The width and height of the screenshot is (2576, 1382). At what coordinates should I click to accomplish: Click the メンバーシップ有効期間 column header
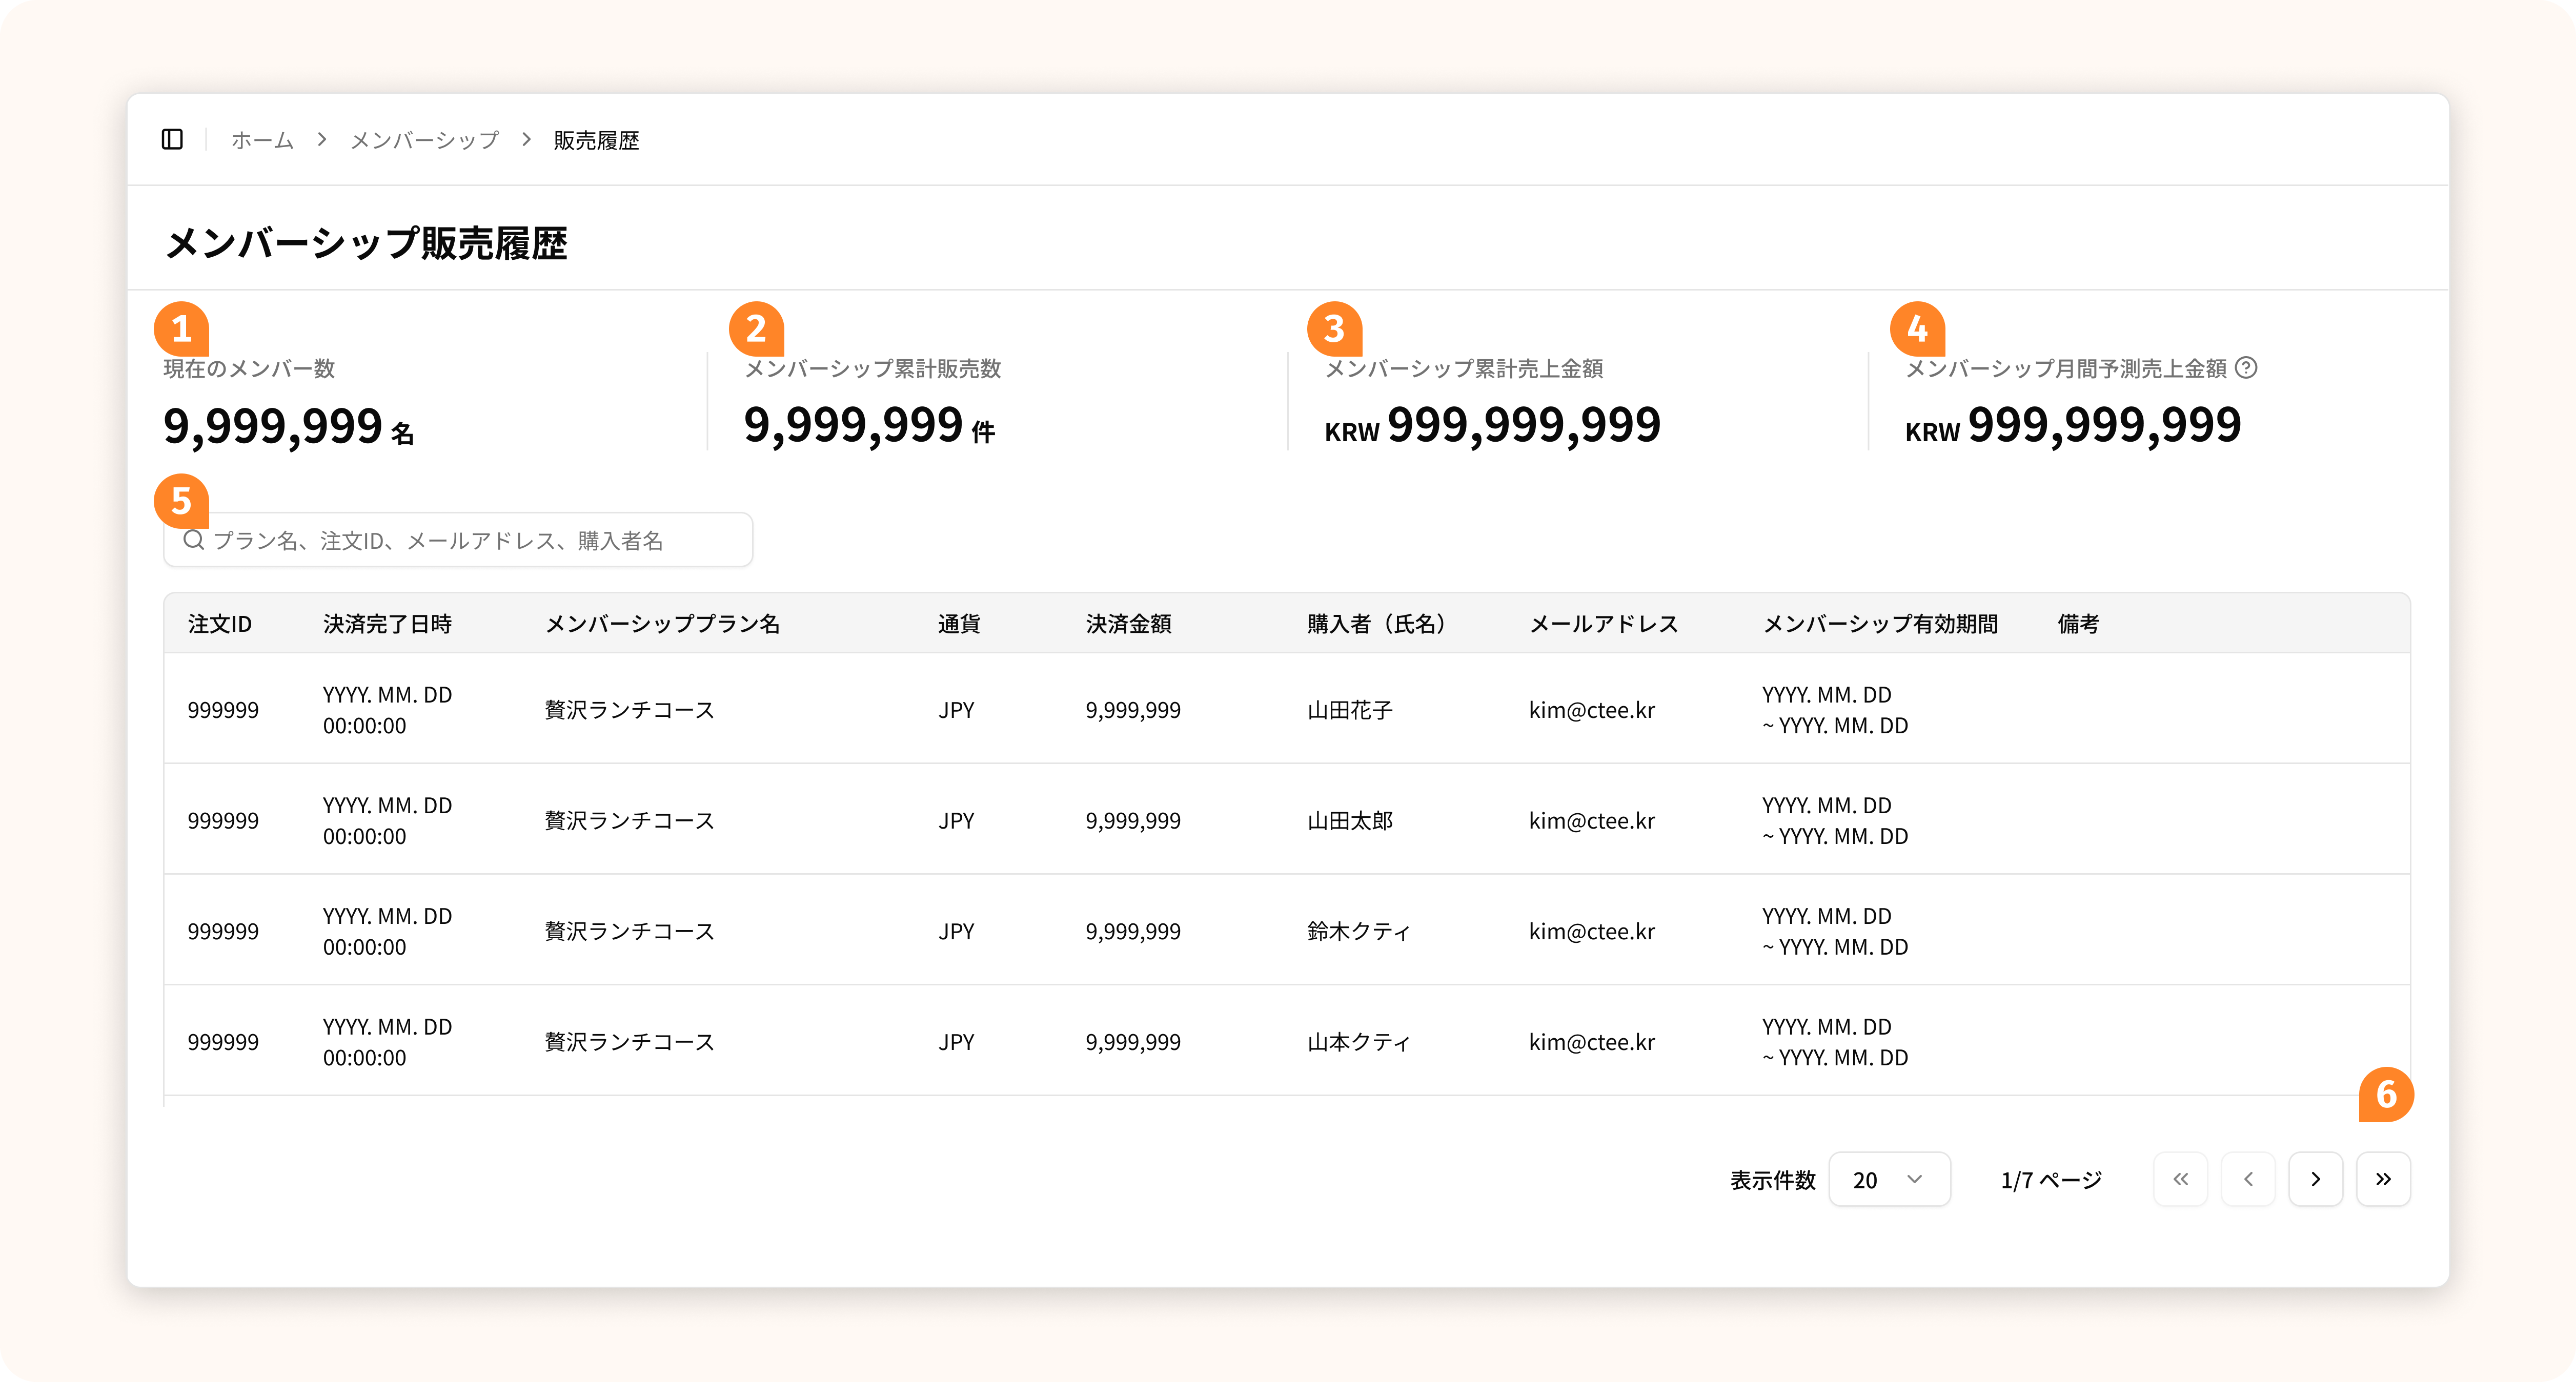tap(1879, 624)
